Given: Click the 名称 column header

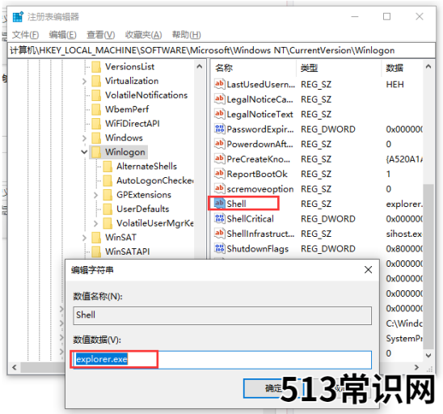Looking at the screenshot, I should click(x=254, y=68).
